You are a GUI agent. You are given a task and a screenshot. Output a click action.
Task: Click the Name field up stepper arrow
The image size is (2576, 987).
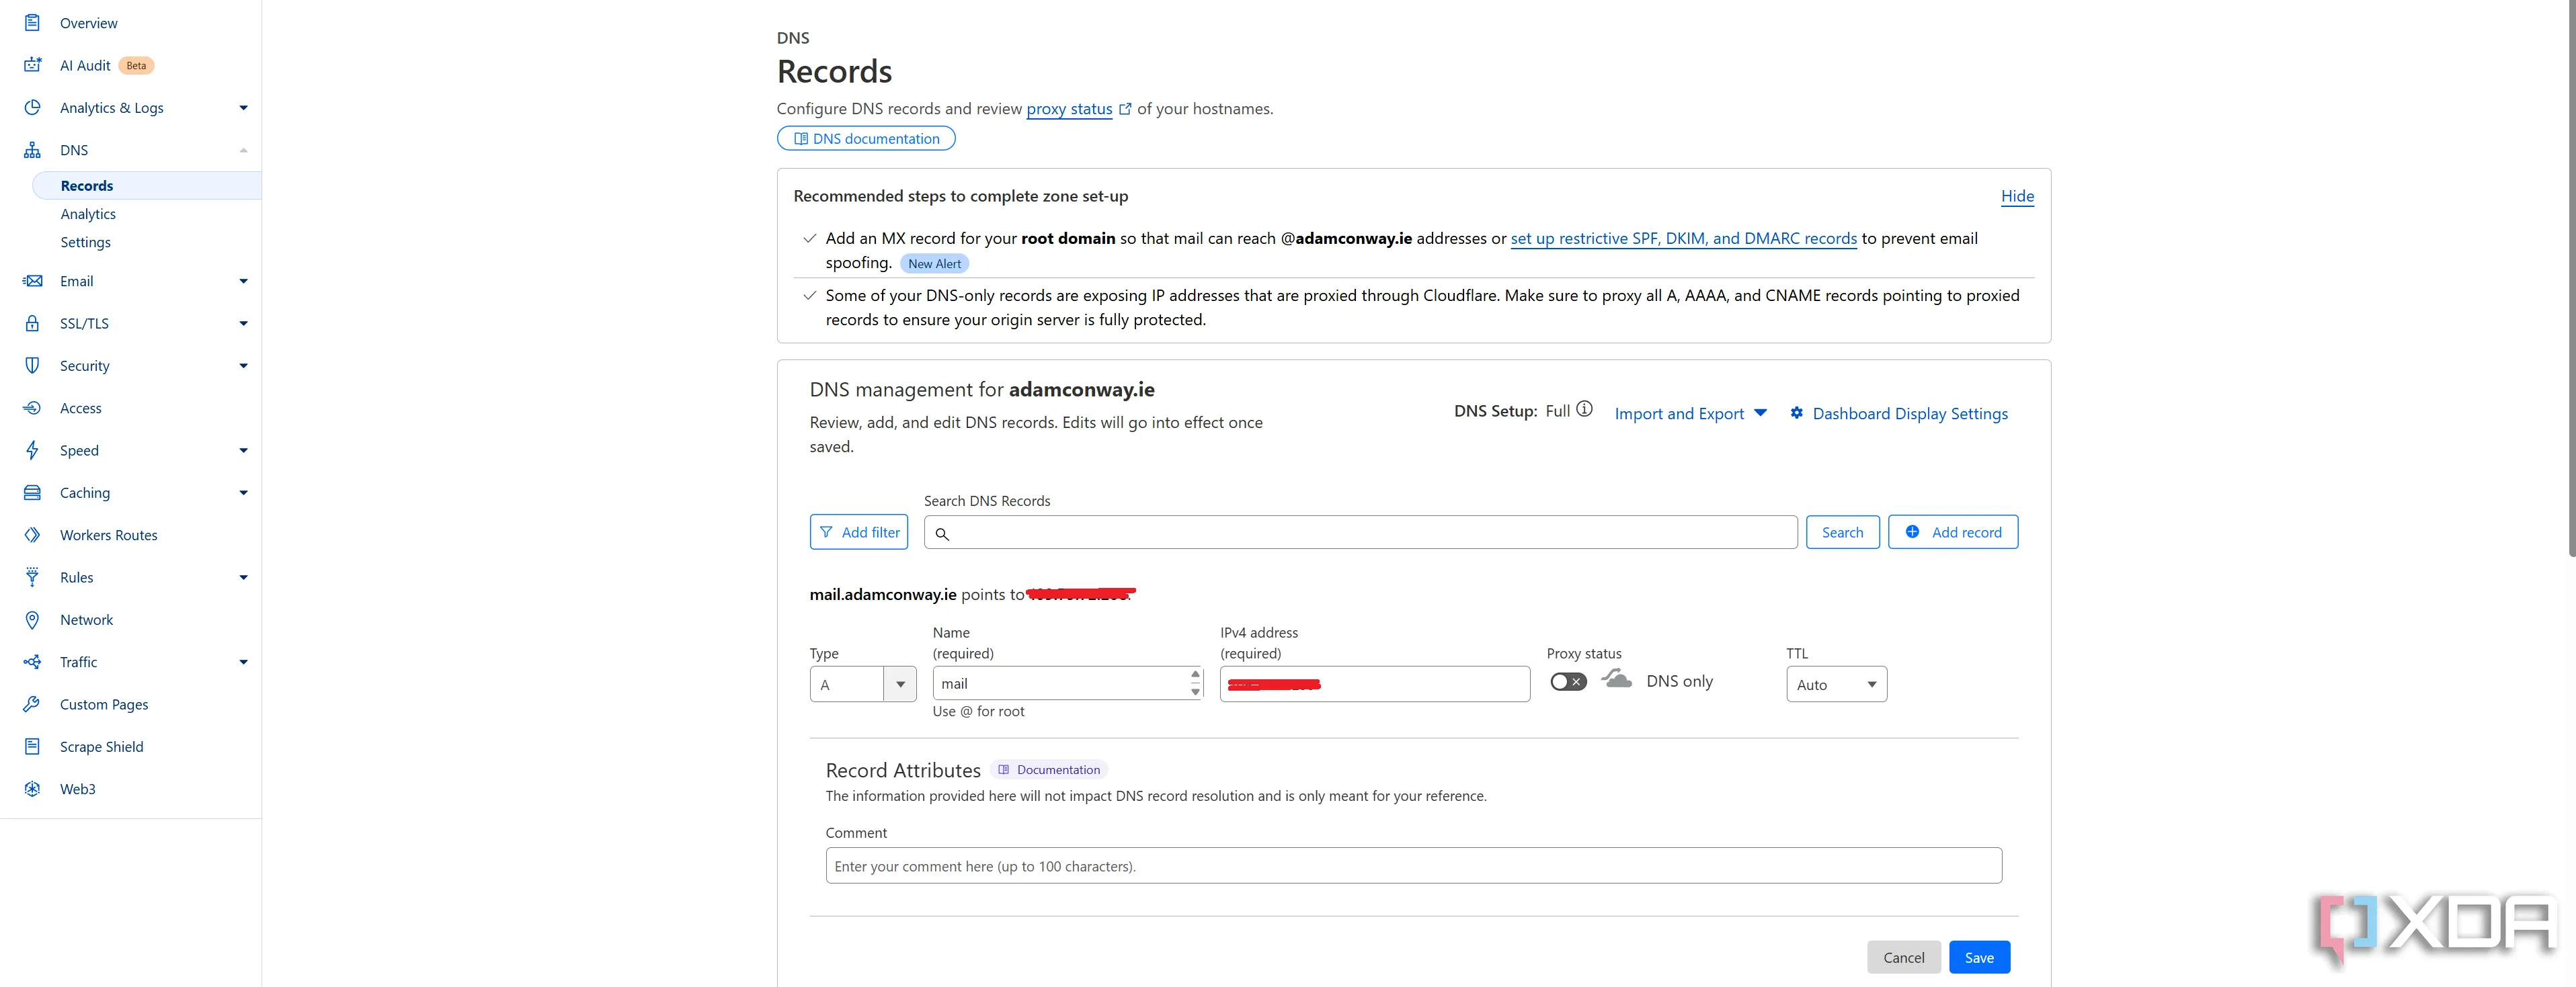pyautogui.click(x=1195, y=675)
